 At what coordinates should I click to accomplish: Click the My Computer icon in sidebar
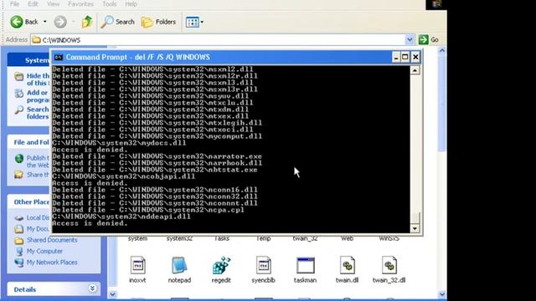click(x=19, y=251)
